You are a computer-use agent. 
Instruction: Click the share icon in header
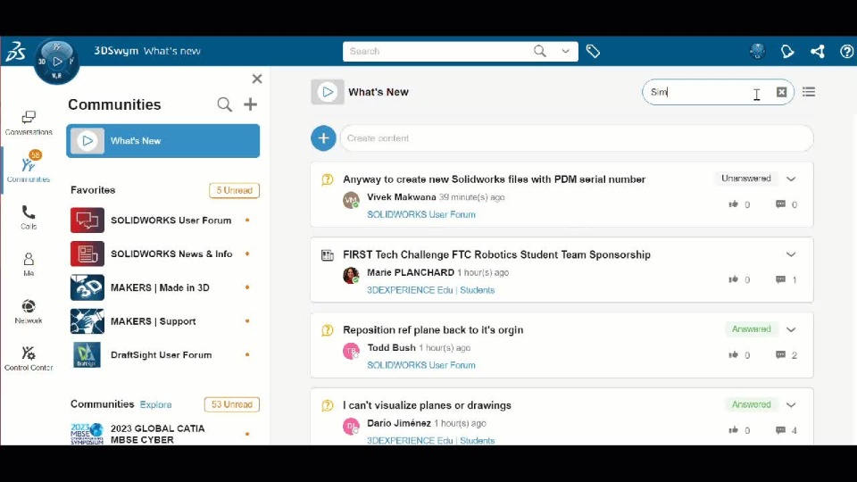click(x=818, y=52)
